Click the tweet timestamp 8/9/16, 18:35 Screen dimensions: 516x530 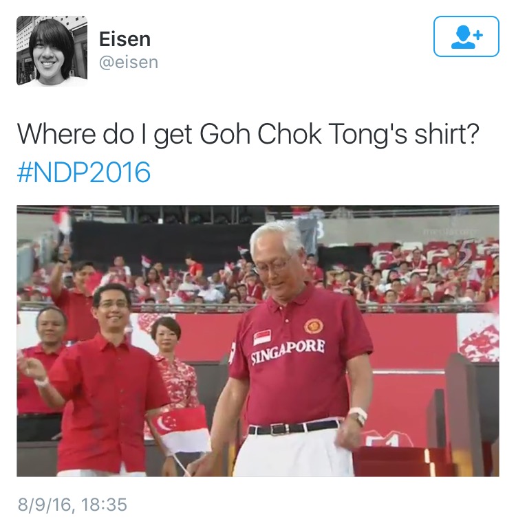[x=72, y=505]
